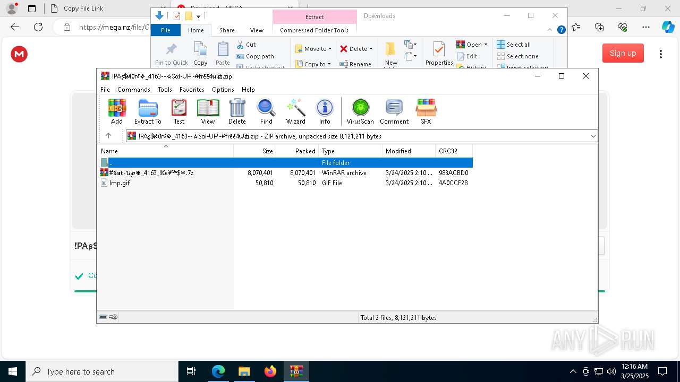Click the Delete trash bin icon in WinRAR
This screenshot has width=680, height=382.
tap(237, 111)
